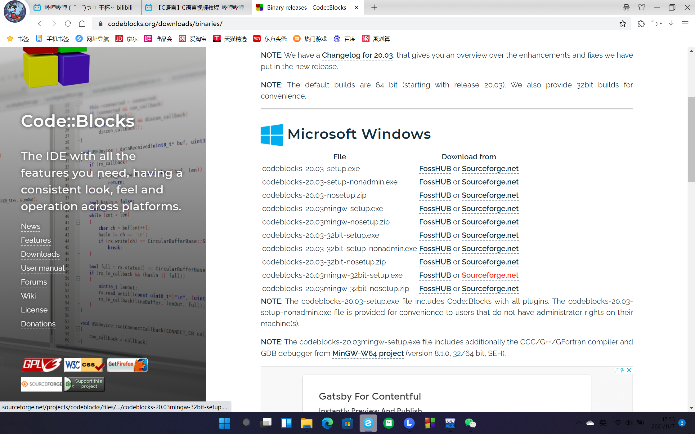Click the GetFirefox badge
The height and width of the screenshot is (434, 695).
point(127,365)
